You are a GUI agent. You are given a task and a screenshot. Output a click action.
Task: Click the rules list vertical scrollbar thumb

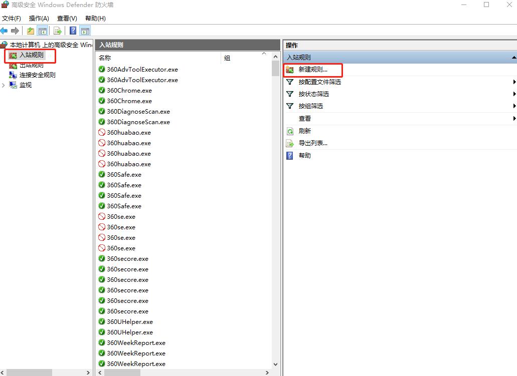coord(275,68)
